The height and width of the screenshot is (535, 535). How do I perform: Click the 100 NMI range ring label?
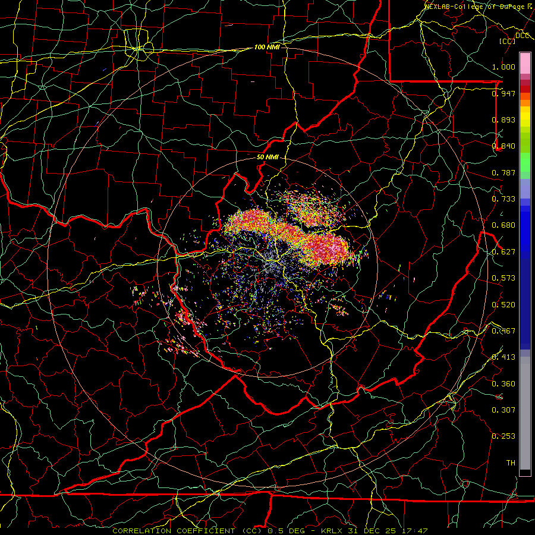click(x=267, y=47)
